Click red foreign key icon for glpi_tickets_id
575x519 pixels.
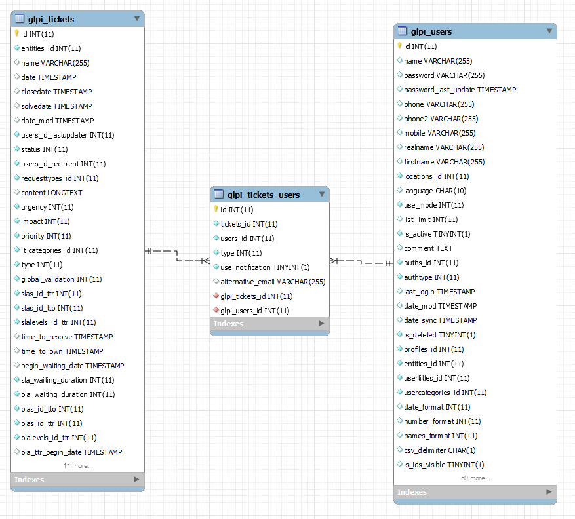click(x=216, y=296)
